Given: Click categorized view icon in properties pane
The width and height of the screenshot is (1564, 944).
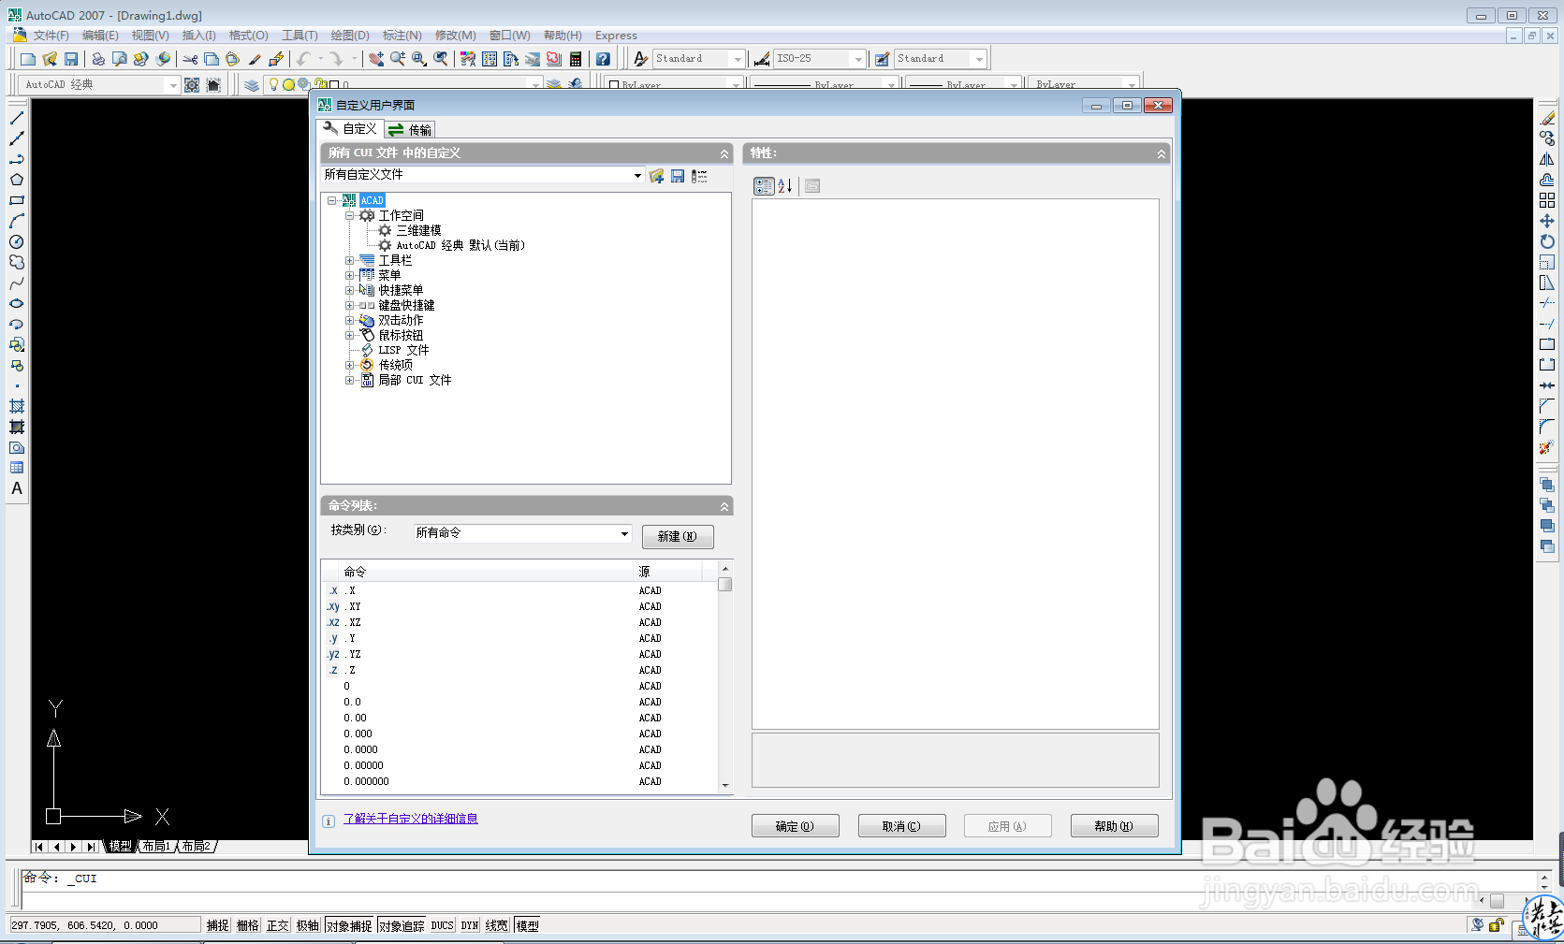Looking at the screenshot, I should pos(764,186).
